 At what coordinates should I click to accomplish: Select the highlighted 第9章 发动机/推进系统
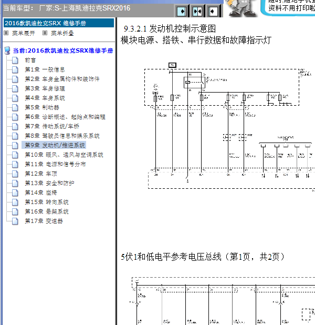tap(54, 145)
